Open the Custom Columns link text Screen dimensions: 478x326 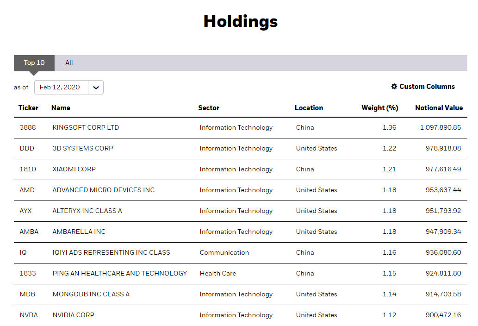tap(427, 87)
